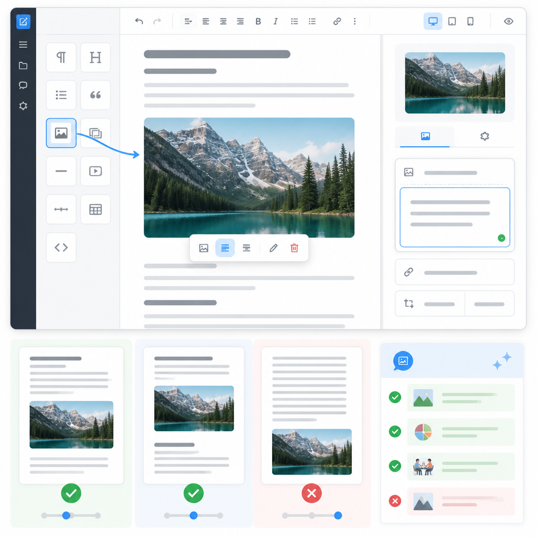Open the text style dropdown in toolbar

click(x=188, y=21)
